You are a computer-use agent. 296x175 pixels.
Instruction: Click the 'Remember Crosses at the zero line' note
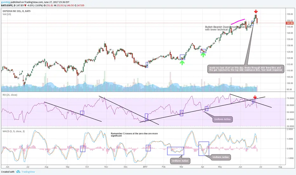tap(134, 135)
